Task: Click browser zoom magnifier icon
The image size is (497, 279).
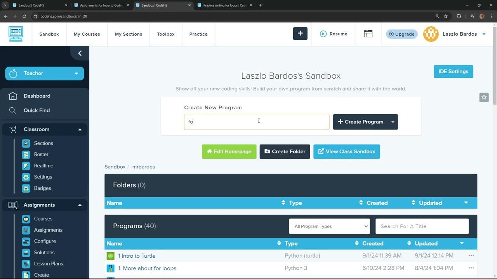Action: point(437,16)
